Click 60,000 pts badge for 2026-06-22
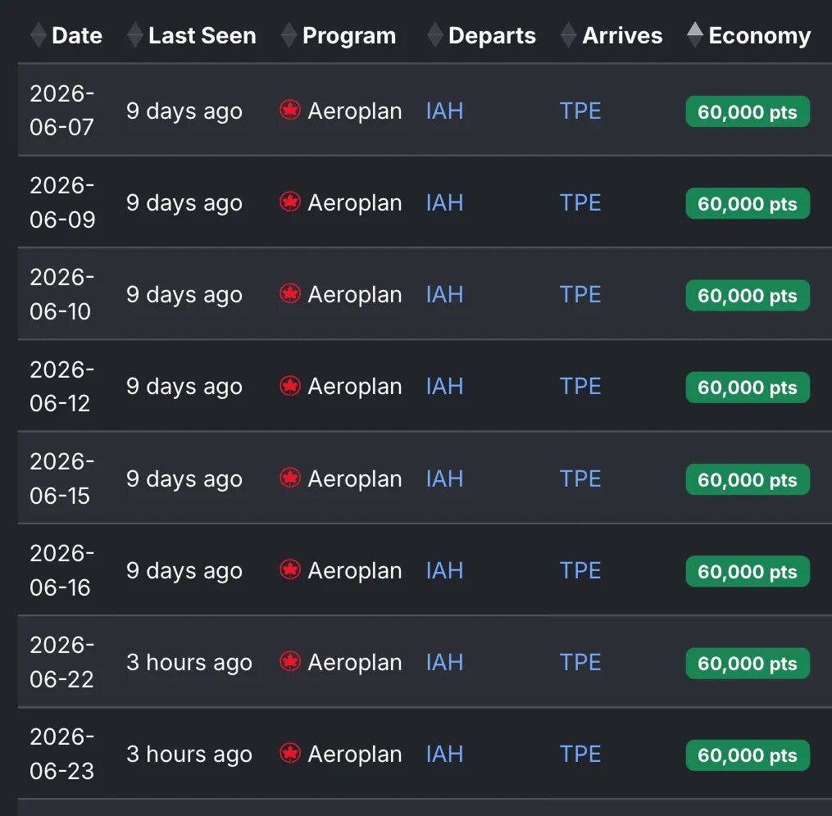This screenshot has height=816, width=832. pos(748,663)
